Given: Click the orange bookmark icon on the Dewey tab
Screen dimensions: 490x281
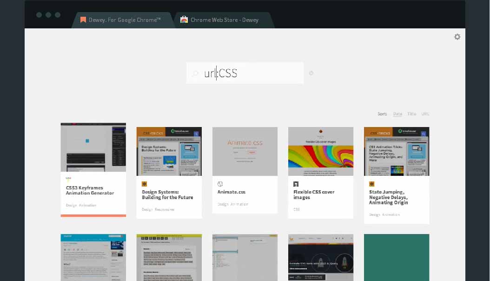Looking at the screenshot, I should tap(83, 20).
